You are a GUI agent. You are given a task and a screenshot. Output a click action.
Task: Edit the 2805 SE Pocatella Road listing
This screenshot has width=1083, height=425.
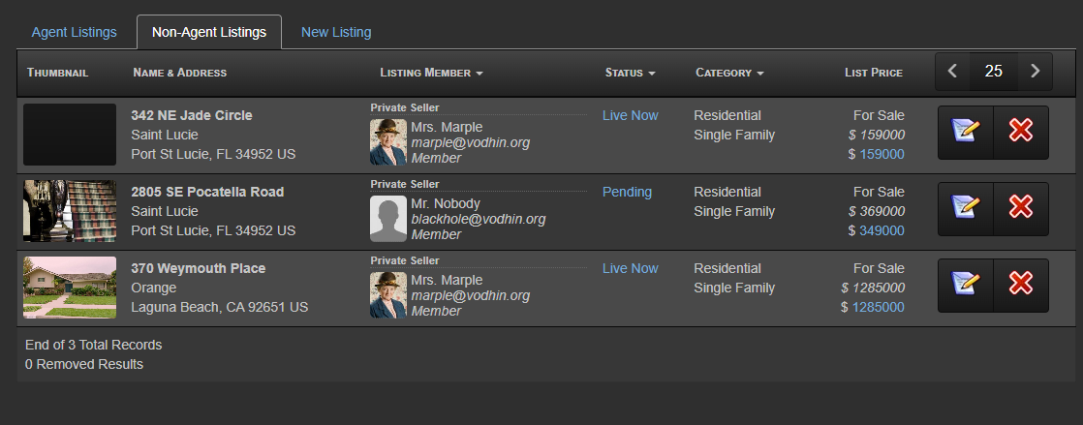click(x=965, y=208)
